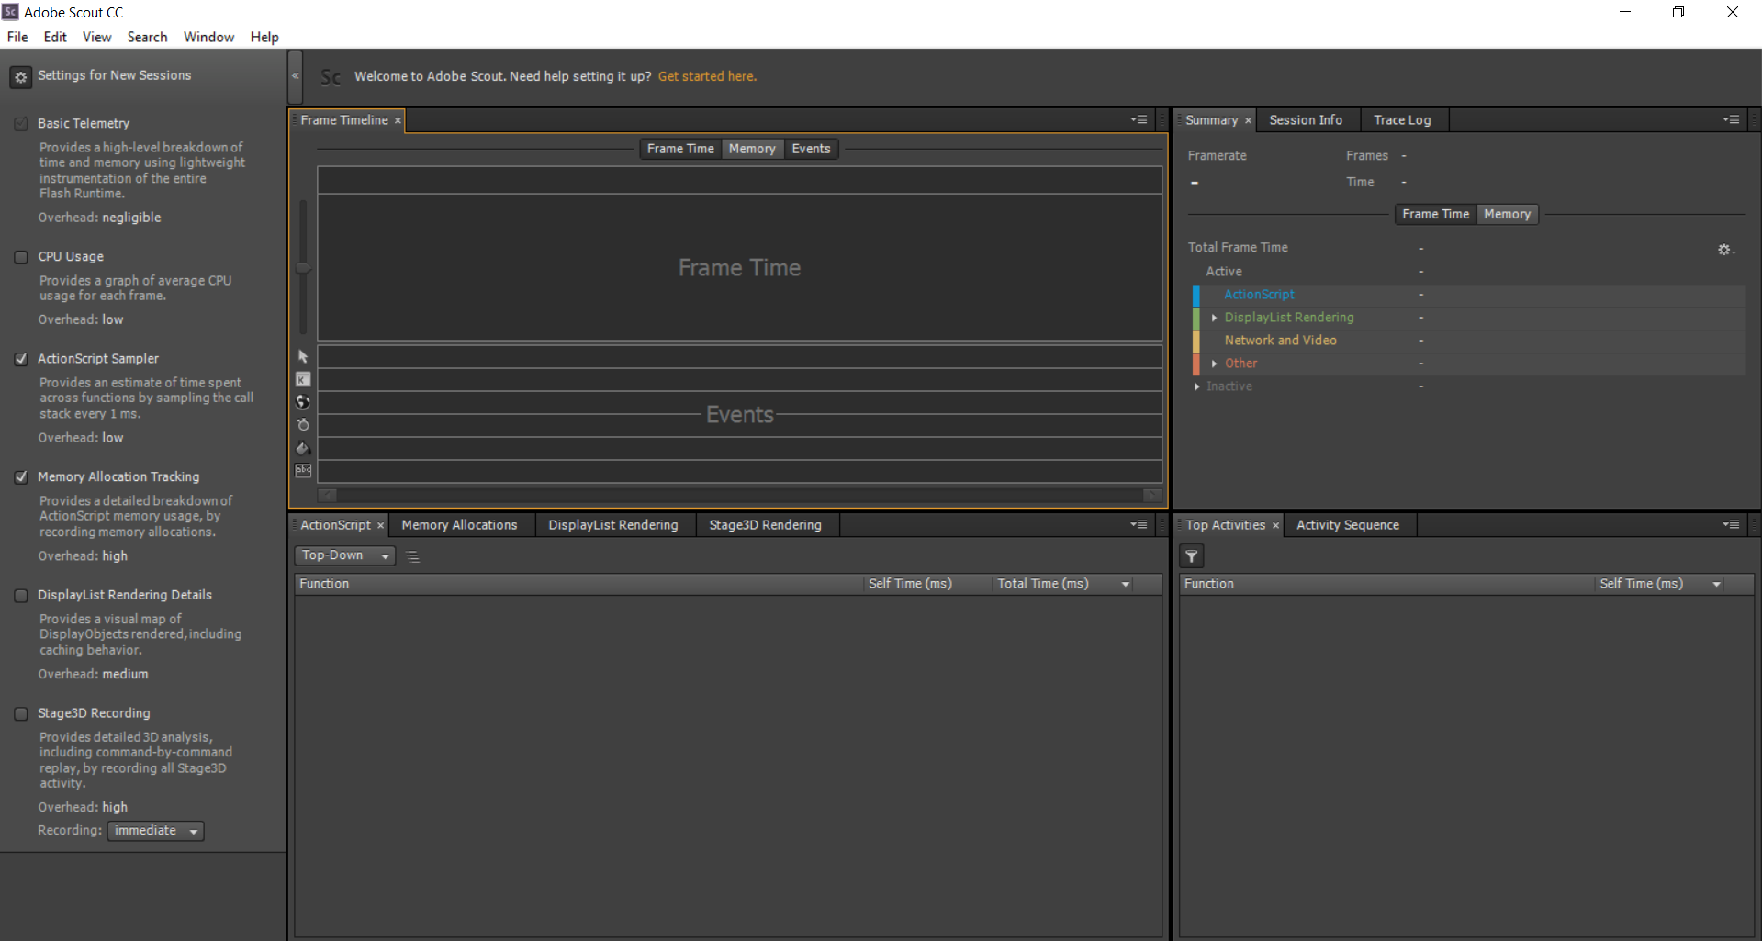Click the paint bucket render events icon
Viewport: 1762px width, 941px height.
(x=303, y=448)
